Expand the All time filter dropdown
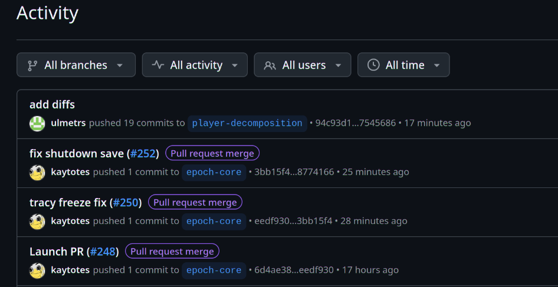558x287 pixels. 403,65
